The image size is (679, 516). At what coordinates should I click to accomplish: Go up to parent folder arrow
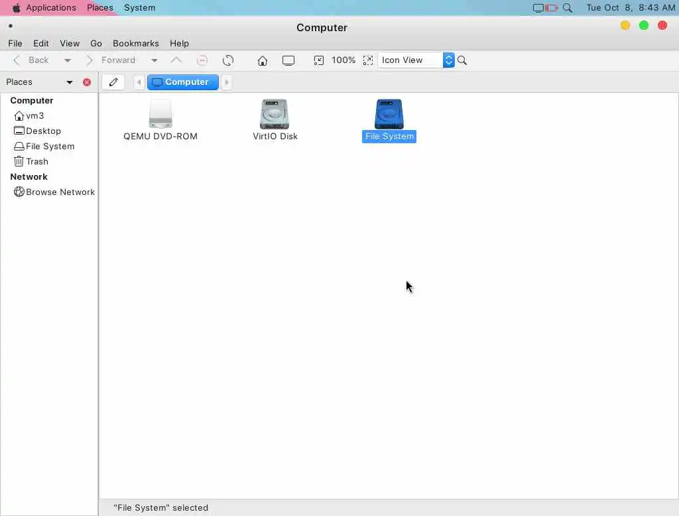tap(176, 60)
